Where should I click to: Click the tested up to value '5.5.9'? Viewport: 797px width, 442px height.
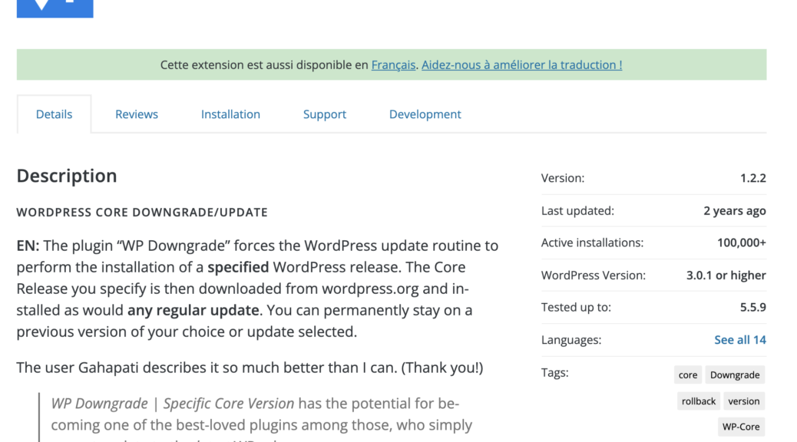click(x=752, y=308)
